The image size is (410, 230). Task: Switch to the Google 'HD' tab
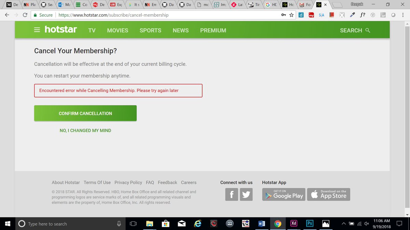(x=271, y=5)
